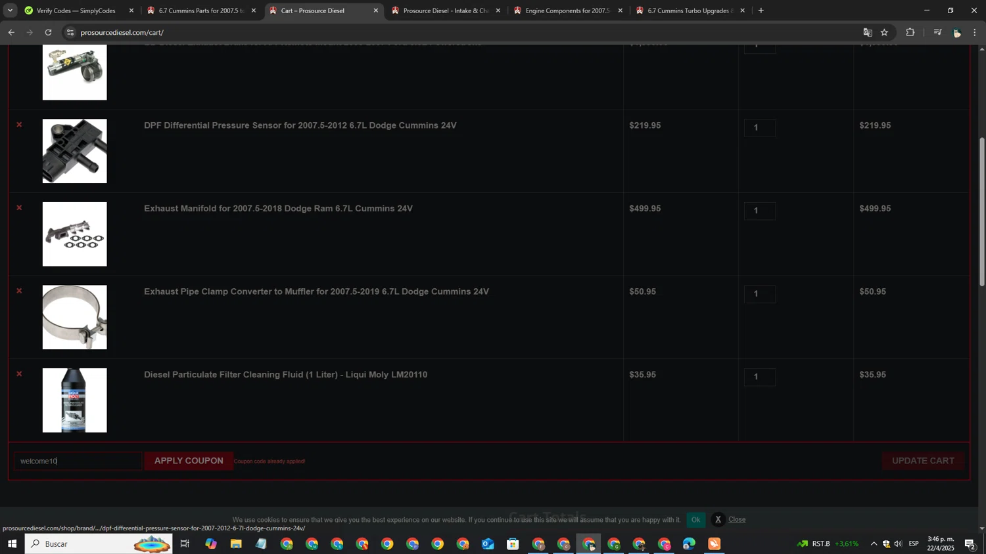Select the $499.95 Exhaust Manifold price
This screenshot has width=986, height=554.
[645, 209]
